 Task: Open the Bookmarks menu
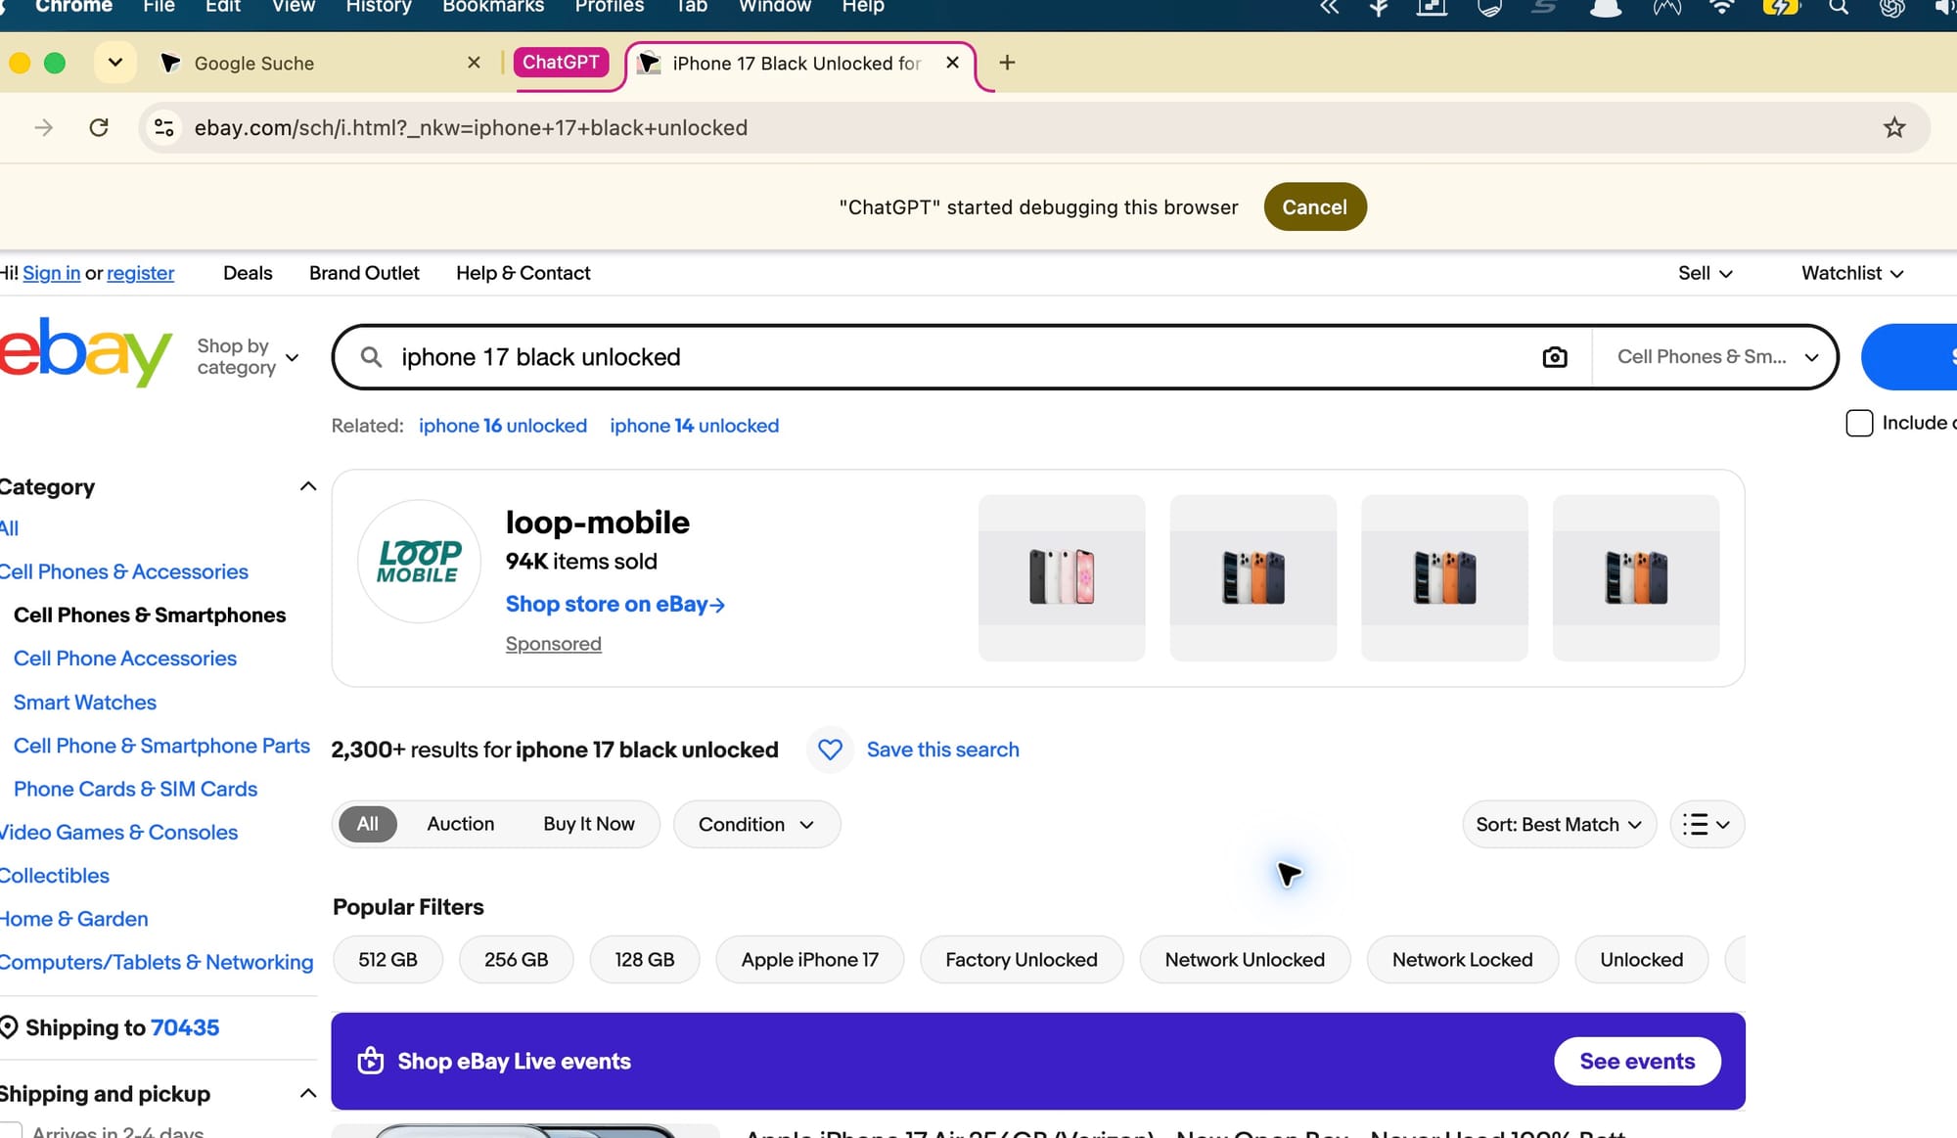click(x=493, y=7)
